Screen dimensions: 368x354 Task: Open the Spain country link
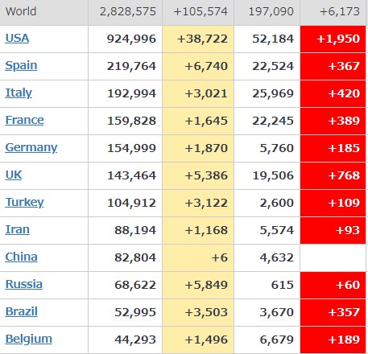click(21, 66)
